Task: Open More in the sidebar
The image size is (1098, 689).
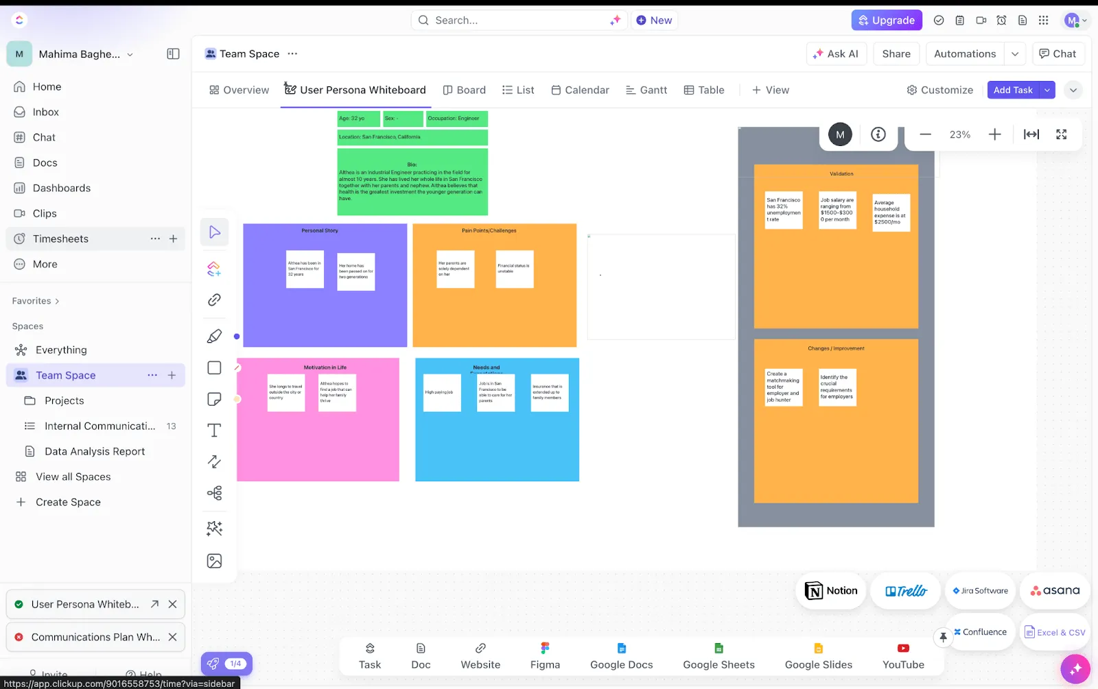Action: [x=45, y=264]
